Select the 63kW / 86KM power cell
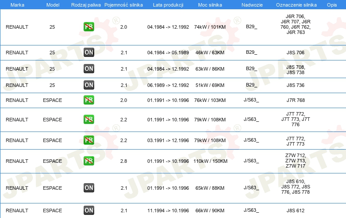 pos(210,69)
